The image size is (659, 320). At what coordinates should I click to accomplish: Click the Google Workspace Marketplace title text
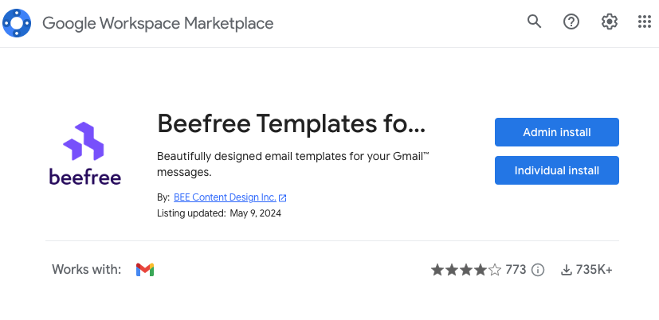pyautogui.click(x=158, y=23)
